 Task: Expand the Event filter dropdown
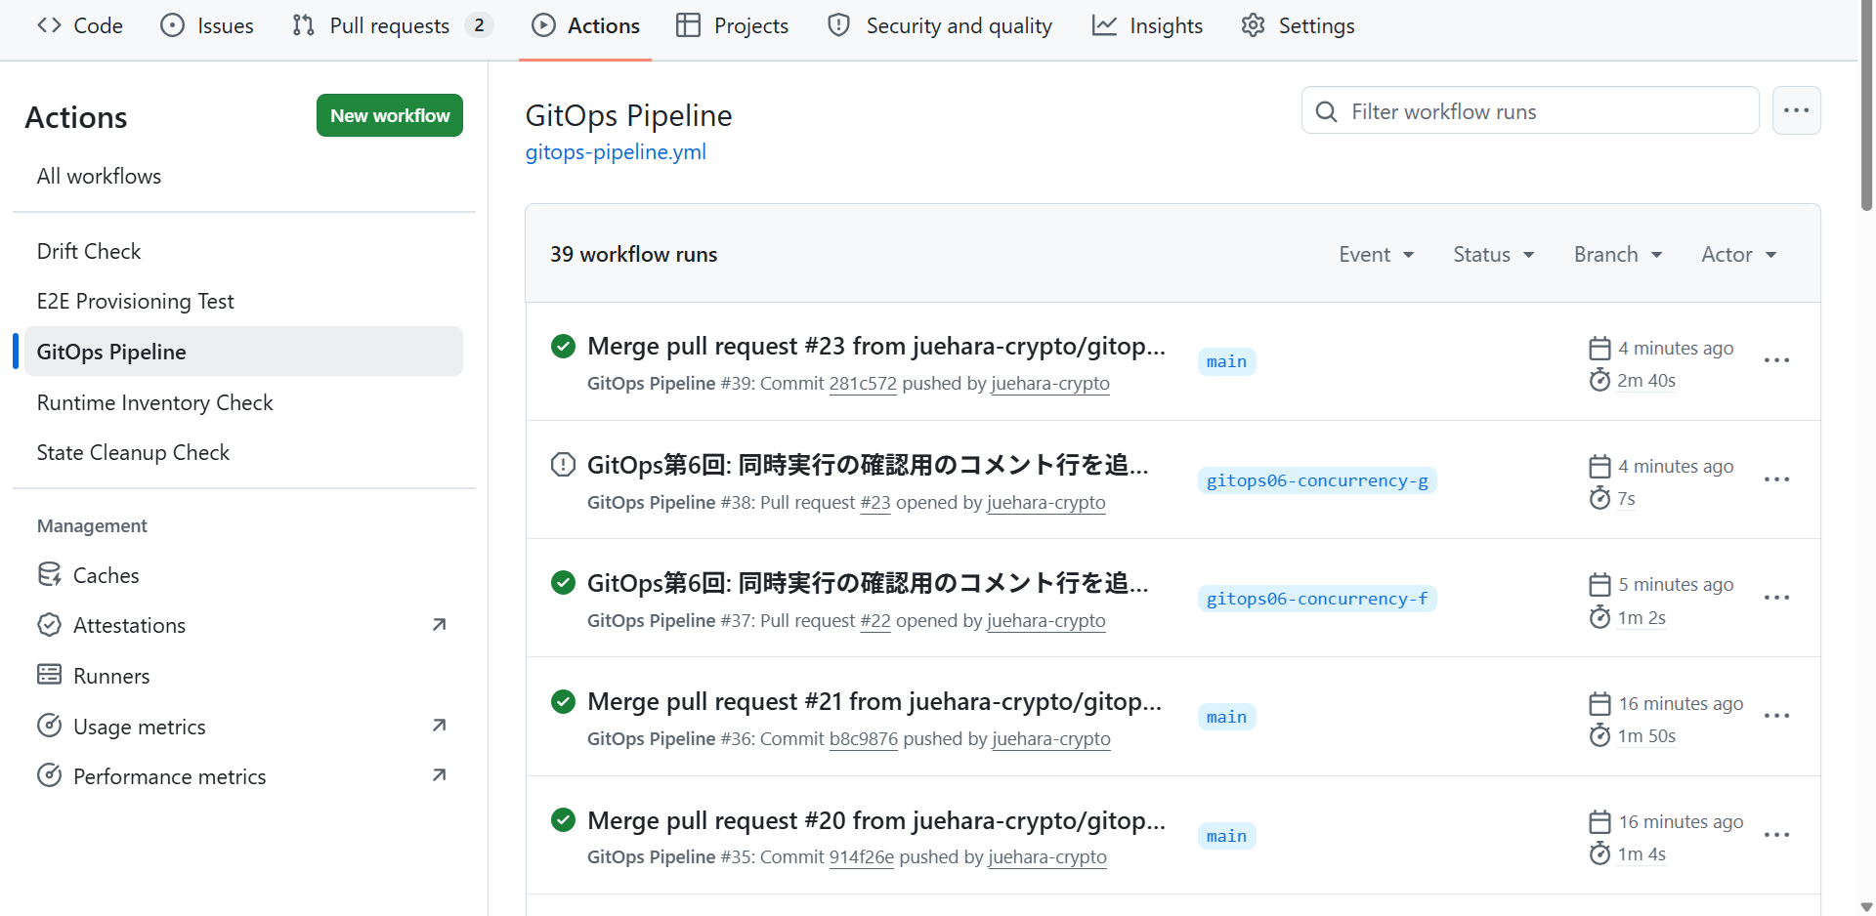pos(1377,255)
